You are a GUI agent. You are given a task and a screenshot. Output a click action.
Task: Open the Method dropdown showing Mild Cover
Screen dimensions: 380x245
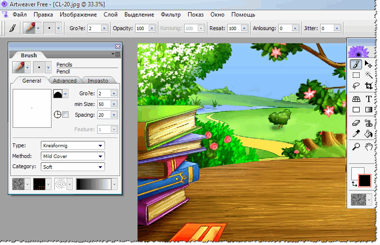(73, 157)
